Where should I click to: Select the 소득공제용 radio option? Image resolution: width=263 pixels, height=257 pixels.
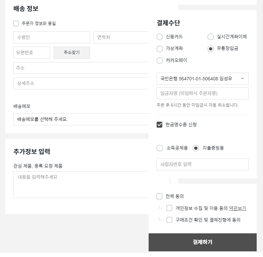[160, 148]
